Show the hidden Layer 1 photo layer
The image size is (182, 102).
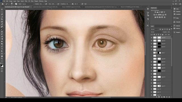152,53
